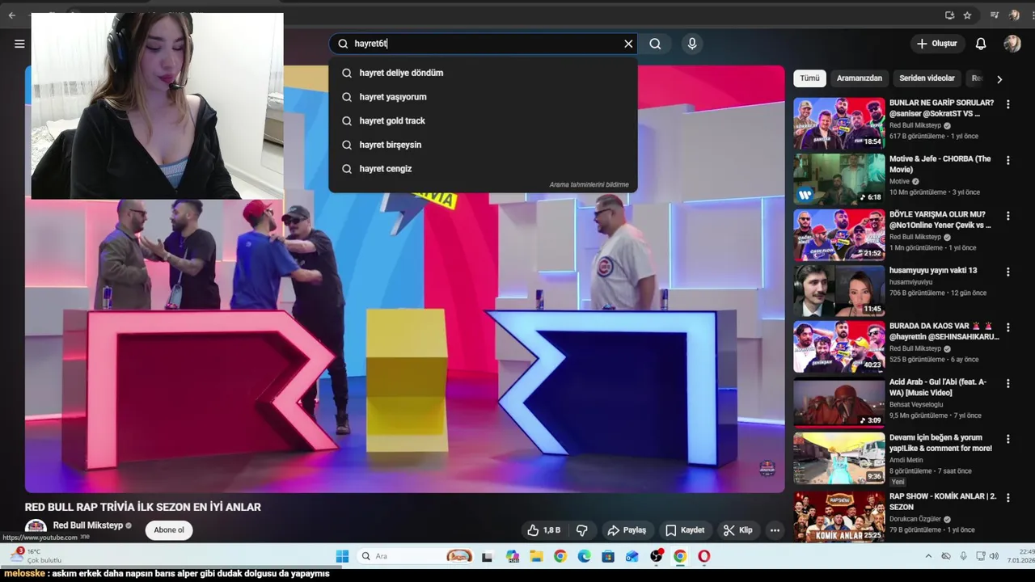Viewport: 1035px width, 582px height.
Task: Open Red Bull Miksteyp channel name
Action: (88, 525)
